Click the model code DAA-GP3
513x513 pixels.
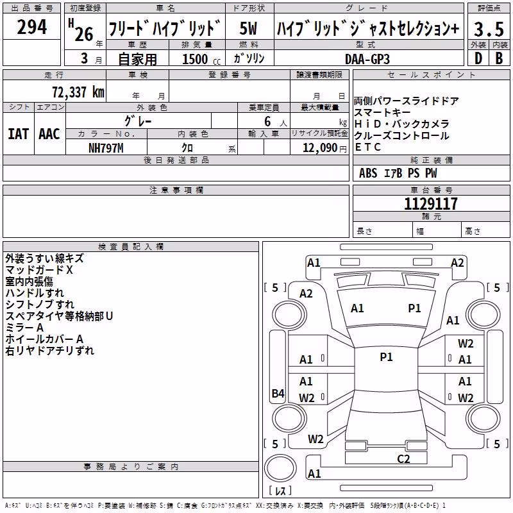[x=367, y=59]
